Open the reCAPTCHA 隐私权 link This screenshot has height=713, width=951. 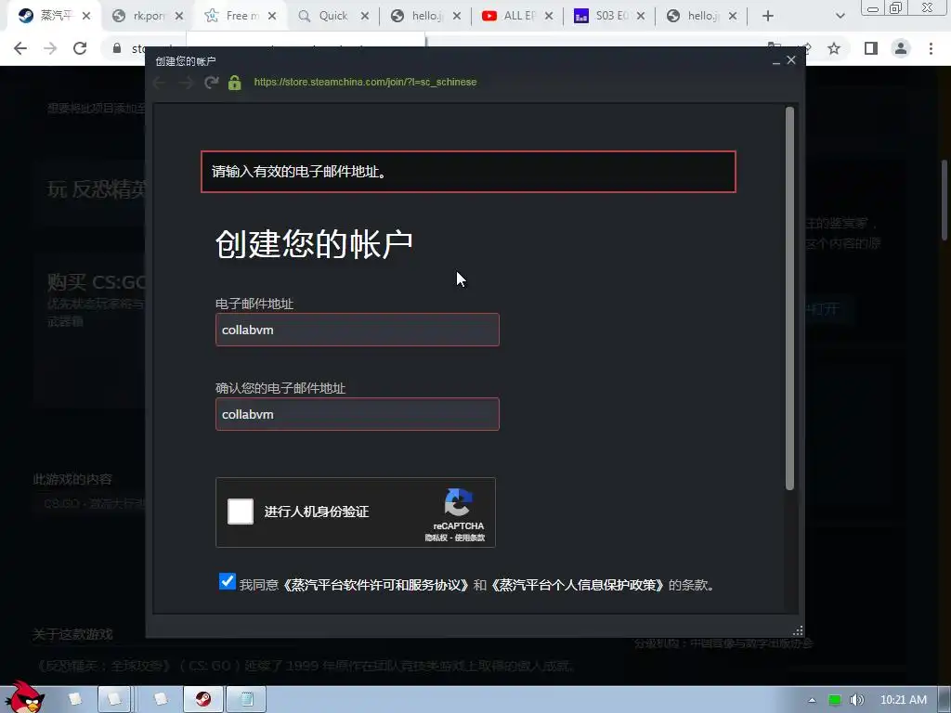tap(436, 538)
